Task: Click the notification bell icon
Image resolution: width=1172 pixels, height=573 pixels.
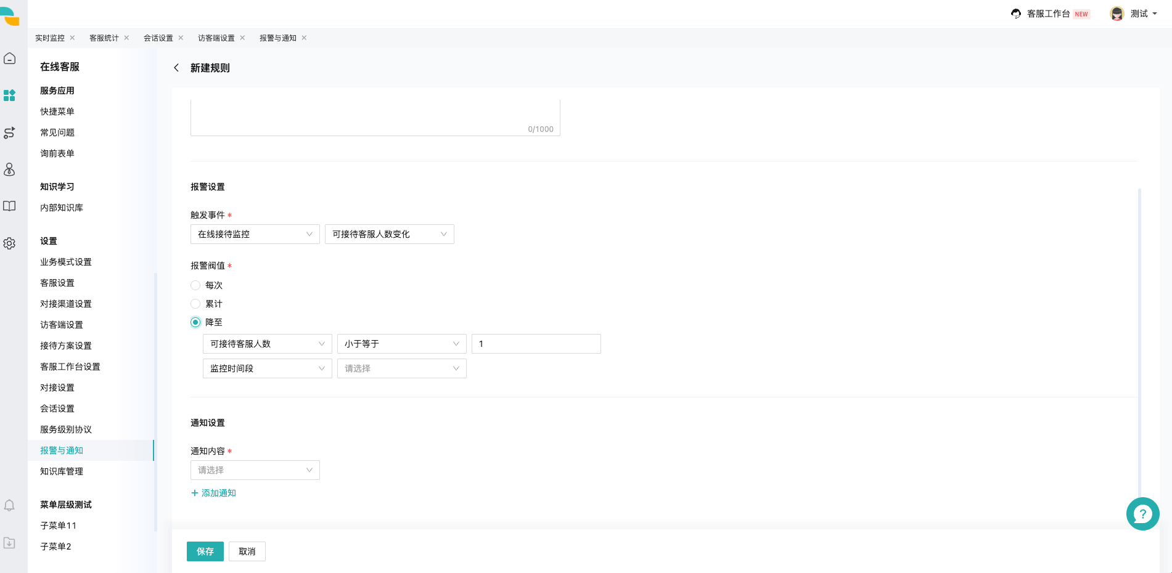Action: coord(9,506)
